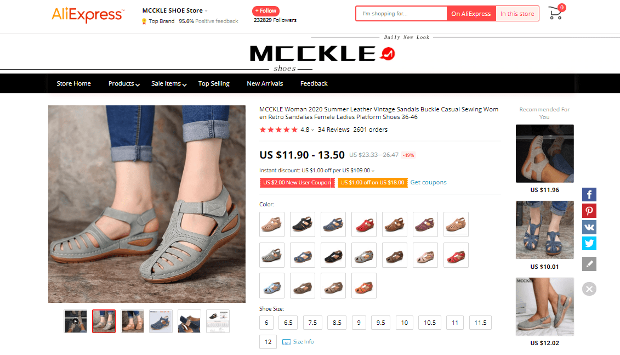Viewport: 620px width, 355px height.
Task: Open the Feedback tab
Action: 314,83
